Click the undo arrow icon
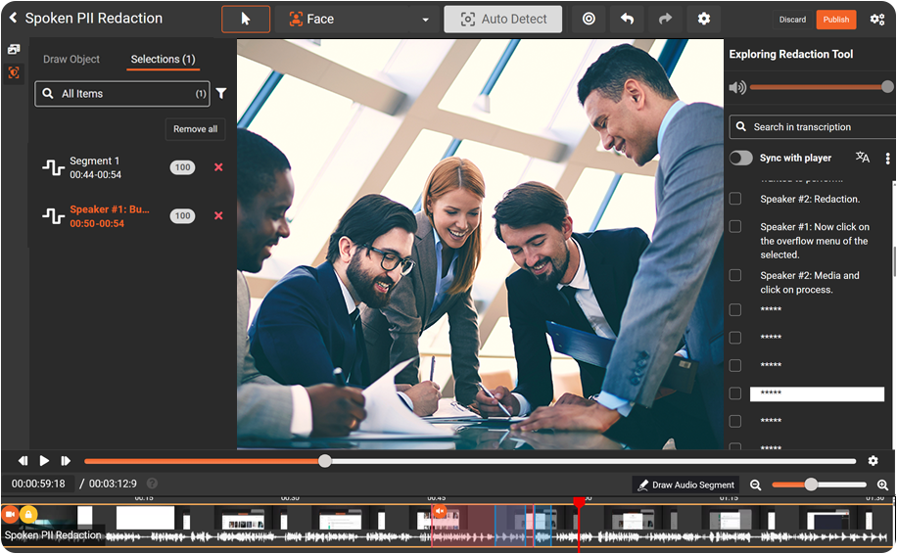897x554 pixels. pos(628,20)
